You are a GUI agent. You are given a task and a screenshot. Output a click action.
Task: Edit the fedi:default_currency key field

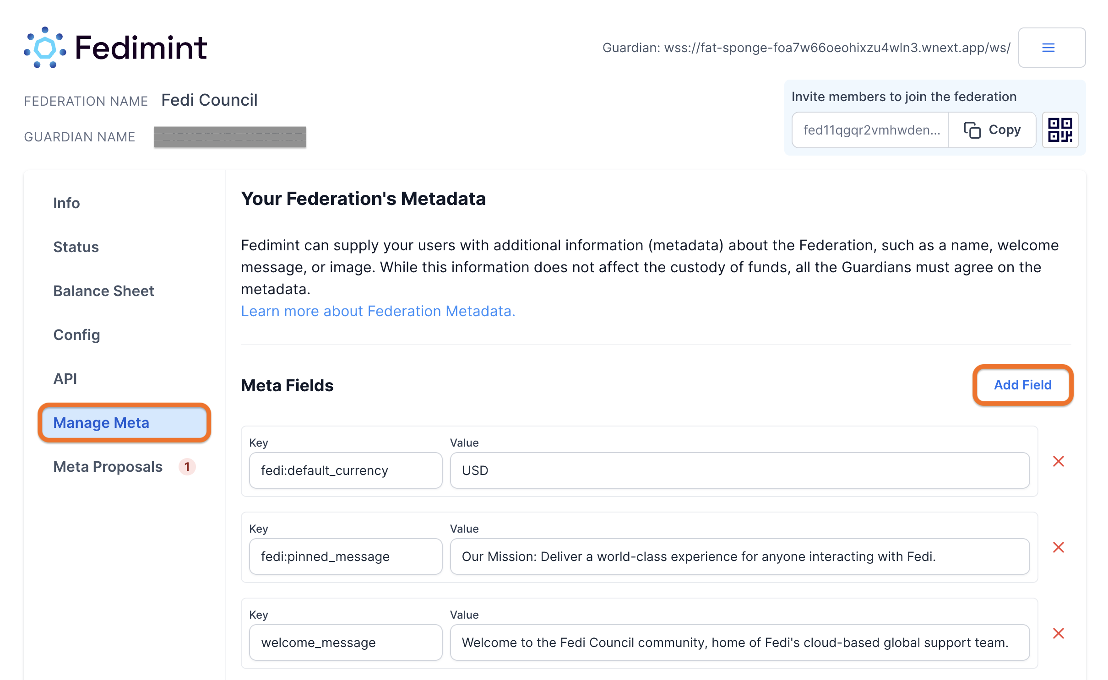coord(346,470)
